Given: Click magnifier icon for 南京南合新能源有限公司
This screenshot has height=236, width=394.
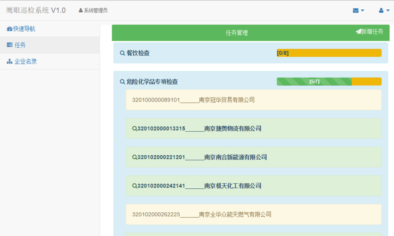Looking at the screenshot, I should [x=134, y=157].
